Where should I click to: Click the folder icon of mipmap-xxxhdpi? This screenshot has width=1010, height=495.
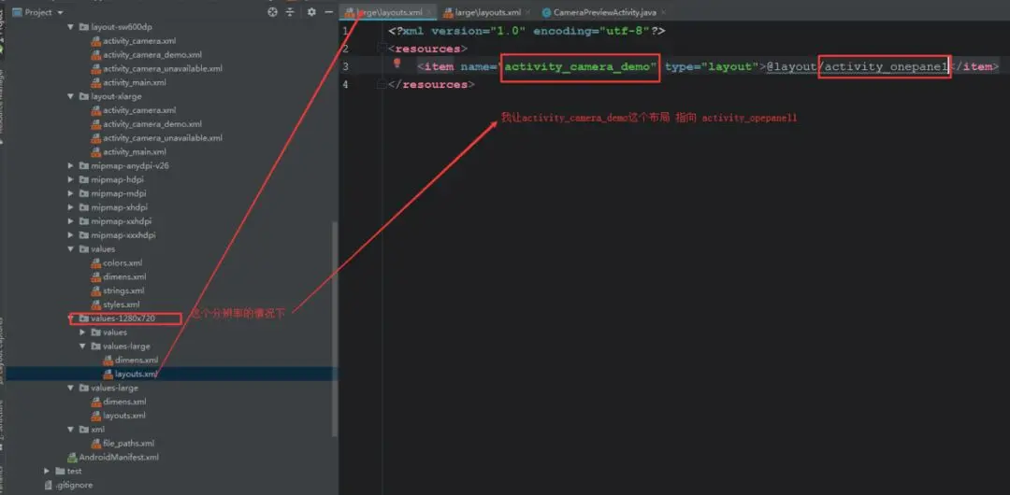[x=84, y=235]
